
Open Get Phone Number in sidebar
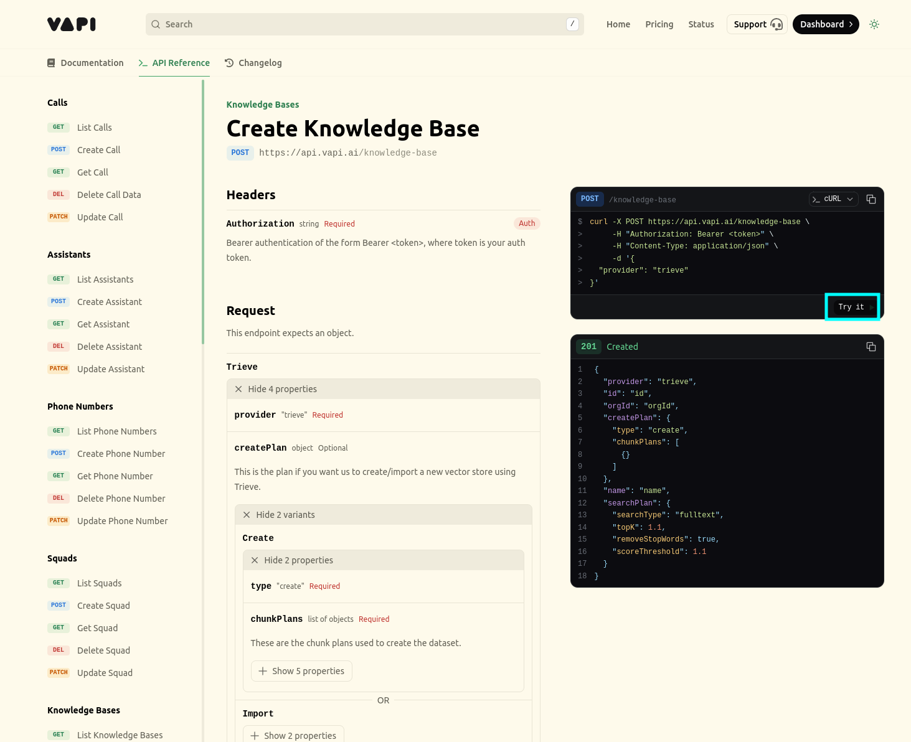[115, 476]
